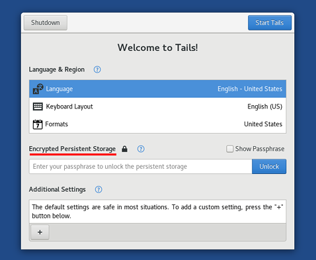The height and width of the screenshot is (260, 316).
Task: Click the Welcome to Tails! title
Action: (158, 48)
